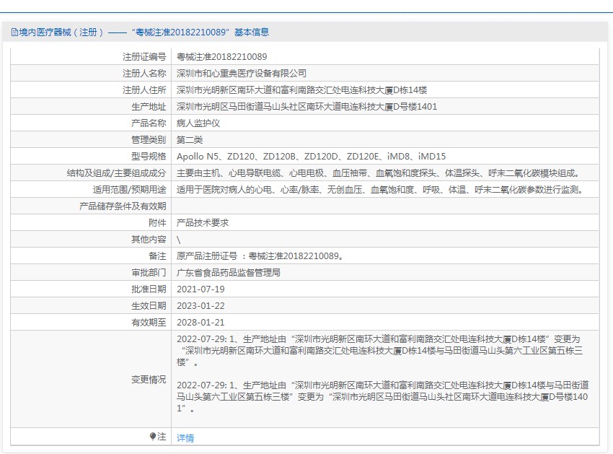The width and height of the screenshot is (613, 454).
Task: Click the approval date 2021-07-19
Action: coord(200,289)
